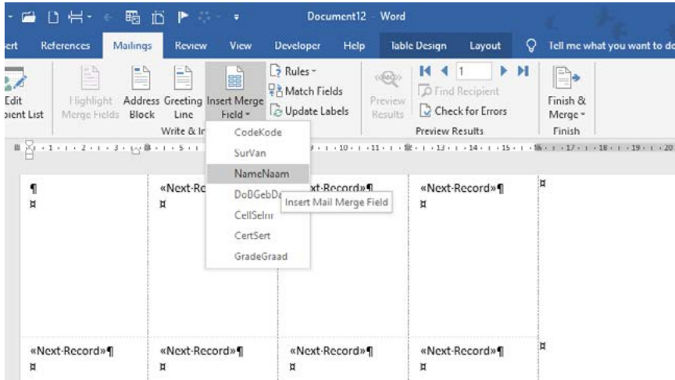Go to last record arrow
675x380 pixels.
pyautogui.click(x=523, y=71)
